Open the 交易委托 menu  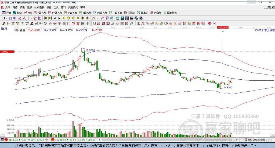(x=73, y=7)
